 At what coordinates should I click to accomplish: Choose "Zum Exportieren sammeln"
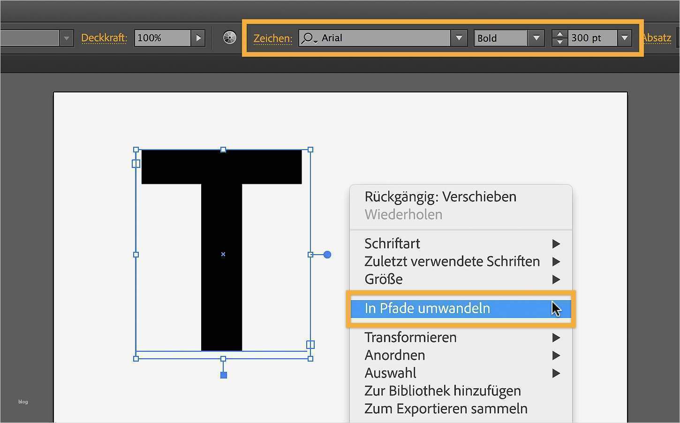point(445,408)
